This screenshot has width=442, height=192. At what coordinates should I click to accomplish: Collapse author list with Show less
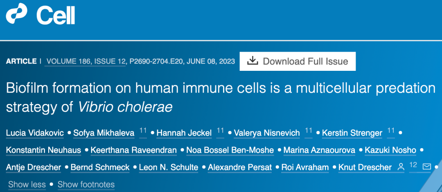click(x=27, y=184)
